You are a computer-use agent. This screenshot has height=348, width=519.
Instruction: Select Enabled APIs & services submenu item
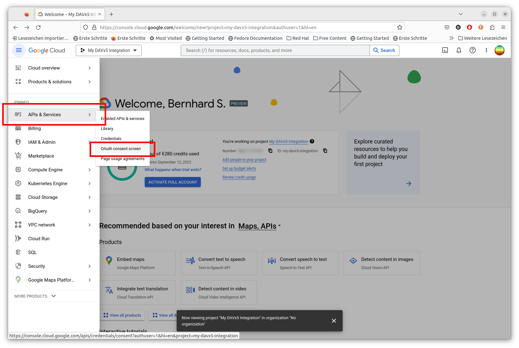[x=122, y=119]
